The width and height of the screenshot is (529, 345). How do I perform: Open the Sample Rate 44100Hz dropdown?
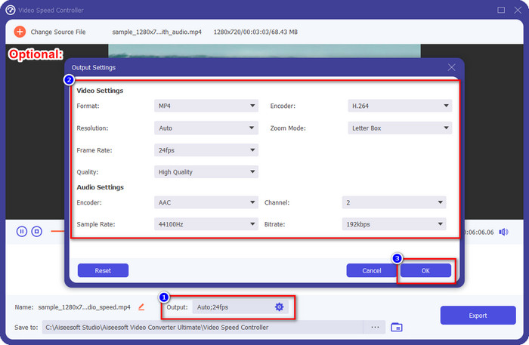point(206,224)
